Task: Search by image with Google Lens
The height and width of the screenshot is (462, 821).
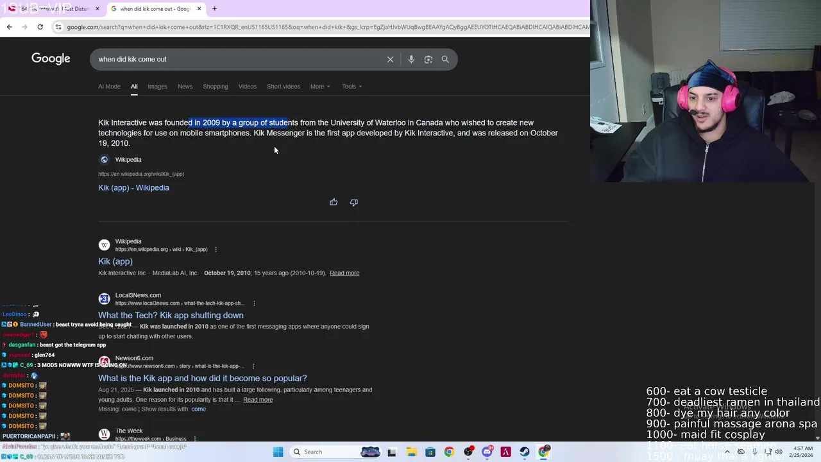Action: tap(428, 59)
